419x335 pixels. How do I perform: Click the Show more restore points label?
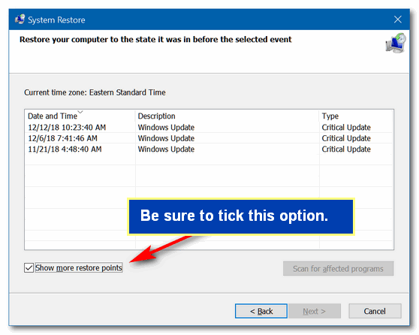click(79, 267)
